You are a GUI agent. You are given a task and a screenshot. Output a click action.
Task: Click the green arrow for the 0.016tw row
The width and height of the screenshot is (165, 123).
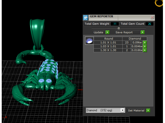pos(145,50)
